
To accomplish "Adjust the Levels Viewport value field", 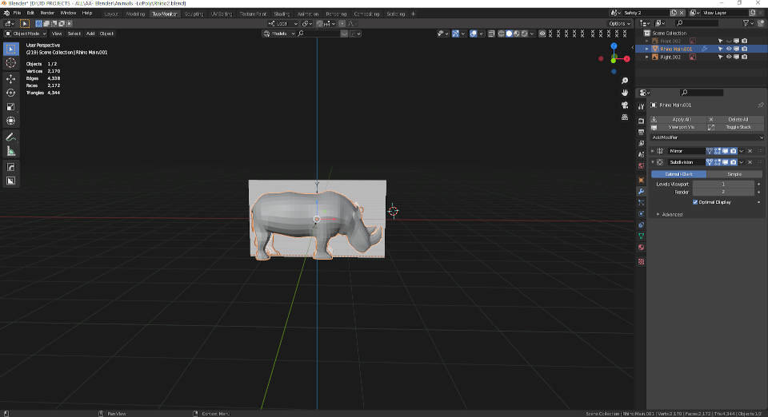I will pyautogui.click(x=723, y=185).
